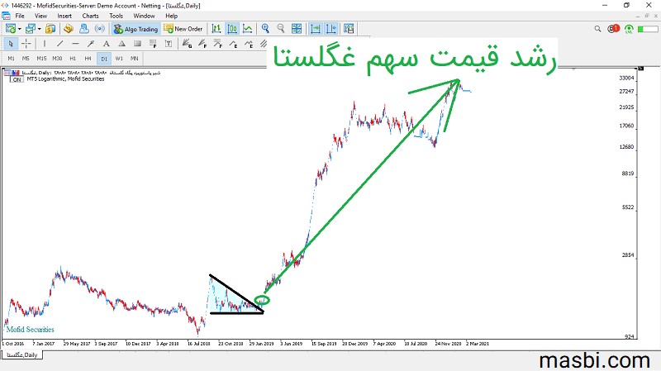The height and width of the screenshot is (371, 661).
Task: Click the zoom out magnifier icon
Action: click(281, 29)
